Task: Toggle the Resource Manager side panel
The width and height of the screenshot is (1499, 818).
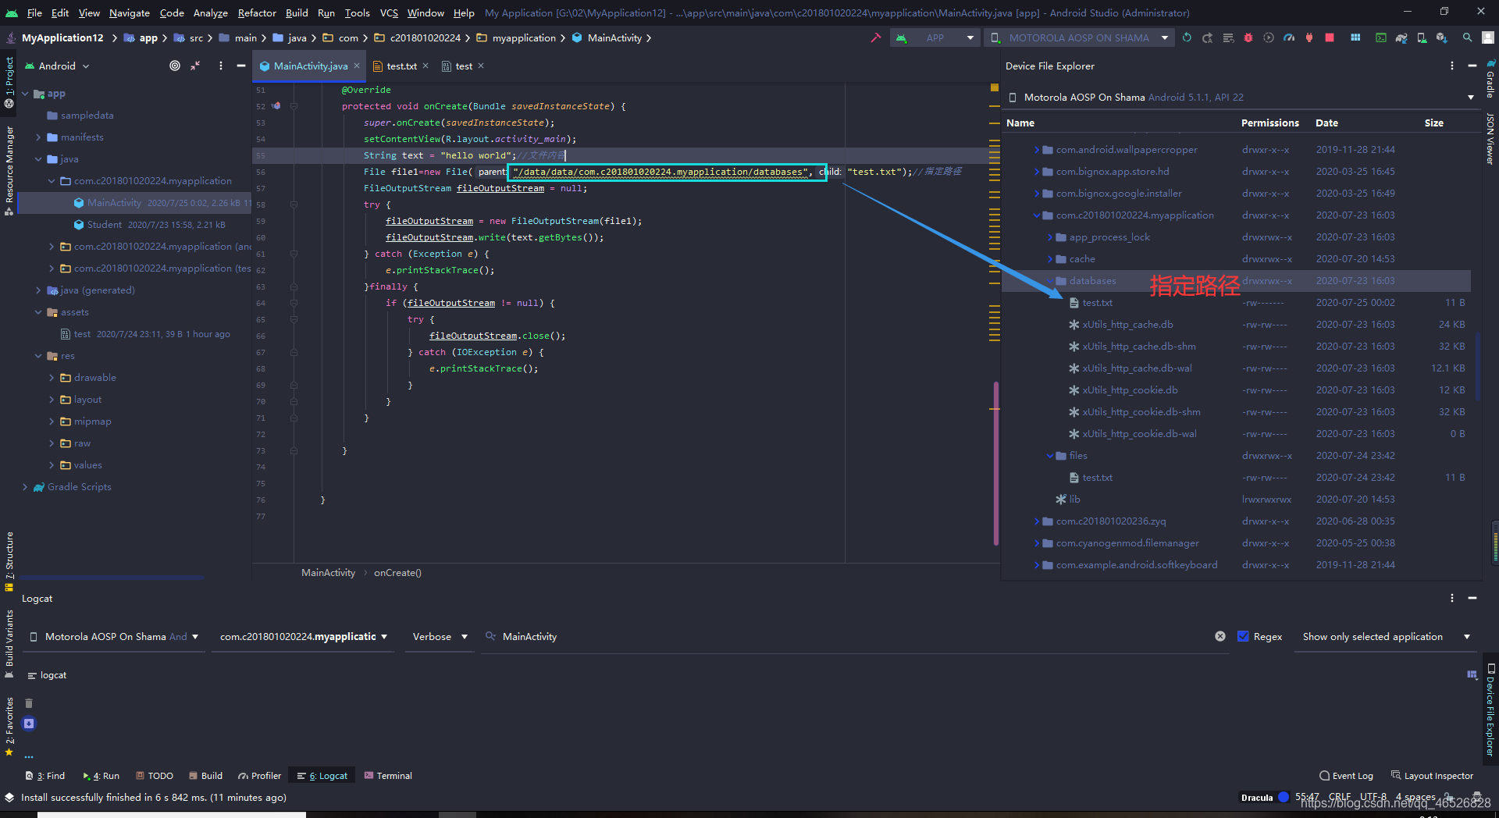Action: tap(9, 170)
